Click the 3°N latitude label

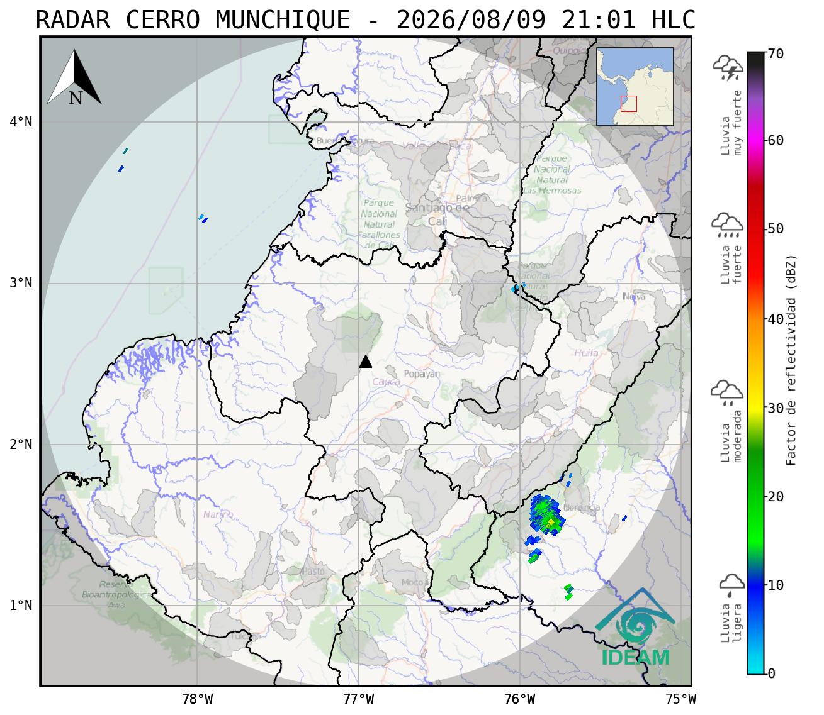[21, 283]
